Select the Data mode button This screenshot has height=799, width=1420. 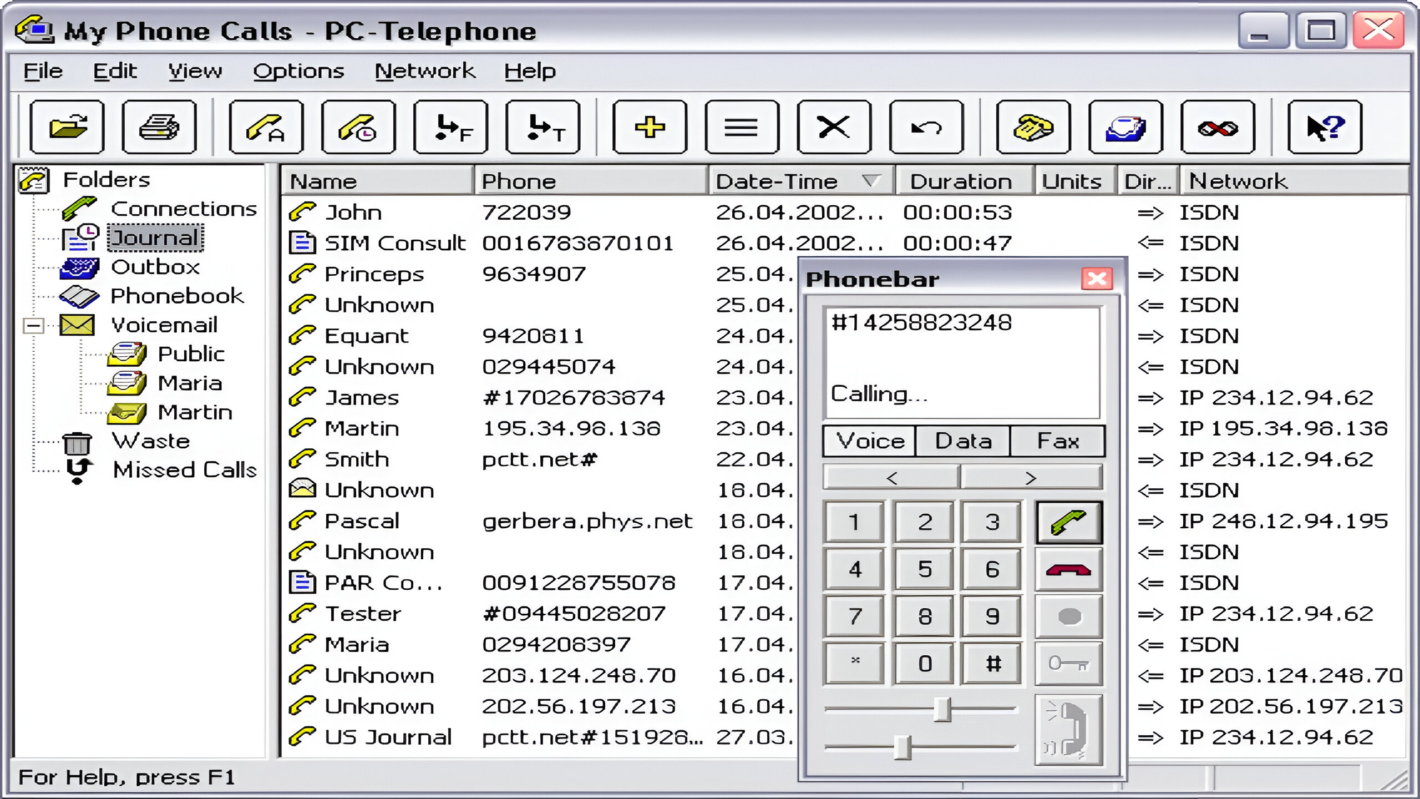(963, 441)
